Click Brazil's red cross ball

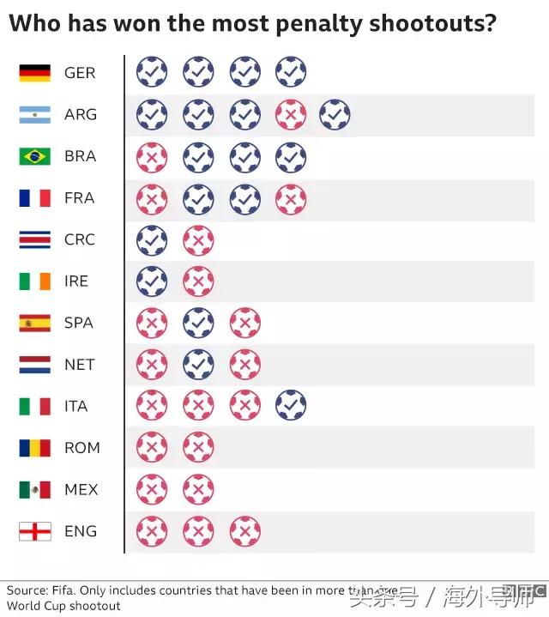click(x=152, y=156)
